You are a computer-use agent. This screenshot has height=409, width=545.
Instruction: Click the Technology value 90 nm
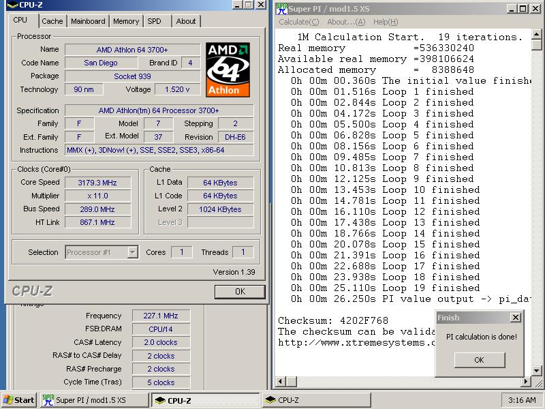(84, 89)
